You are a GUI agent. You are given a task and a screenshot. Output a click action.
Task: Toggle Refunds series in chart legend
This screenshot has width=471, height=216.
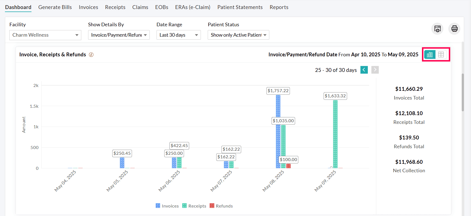pyautogui.click(x=221, y=206)
